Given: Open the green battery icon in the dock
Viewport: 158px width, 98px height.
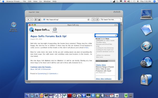Looking at the screenshot, I should pyautogui.click(x=126, y=95).
